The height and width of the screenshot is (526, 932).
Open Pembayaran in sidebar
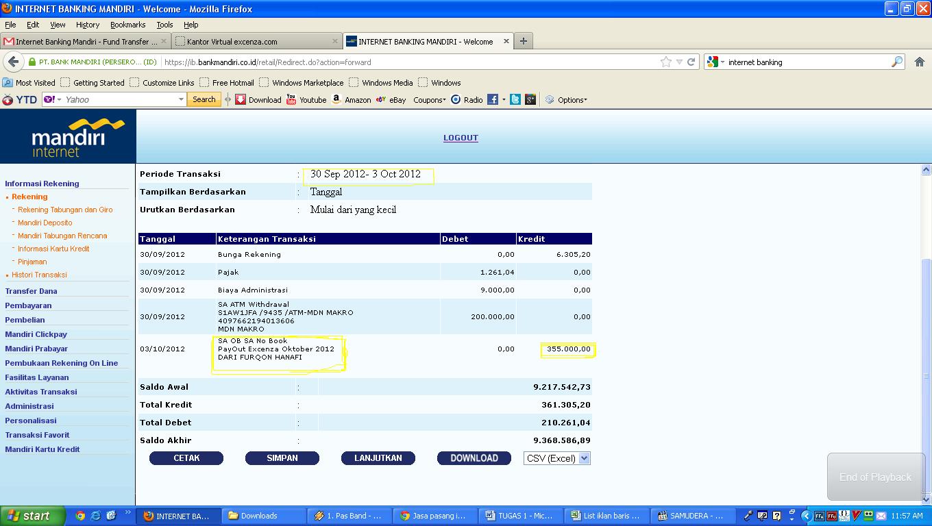pyautogui.click(x=28, y=305)
